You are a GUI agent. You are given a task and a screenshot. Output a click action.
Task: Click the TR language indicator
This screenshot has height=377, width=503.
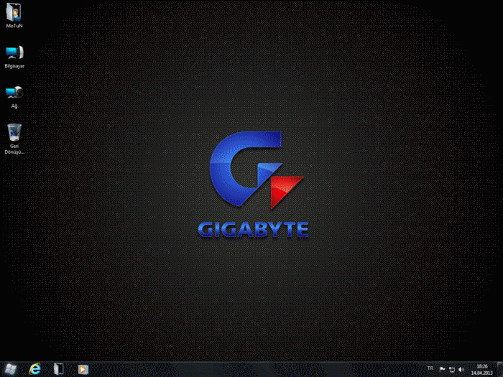(430, 368)
